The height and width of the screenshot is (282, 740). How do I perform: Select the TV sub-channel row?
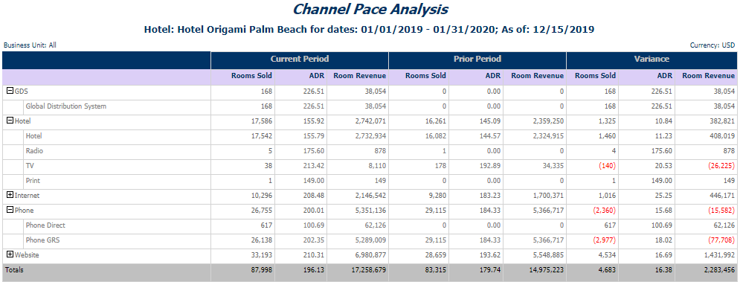point(370,166)
